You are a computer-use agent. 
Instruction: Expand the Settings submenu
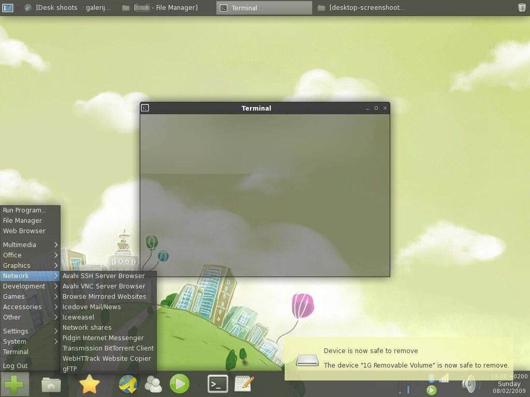tap(16, 331)
